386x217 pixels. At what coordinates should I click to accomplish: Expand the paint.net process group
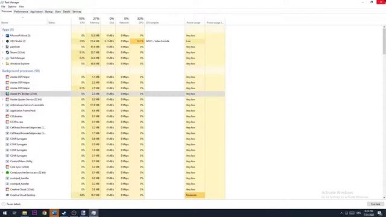[2, 47]
